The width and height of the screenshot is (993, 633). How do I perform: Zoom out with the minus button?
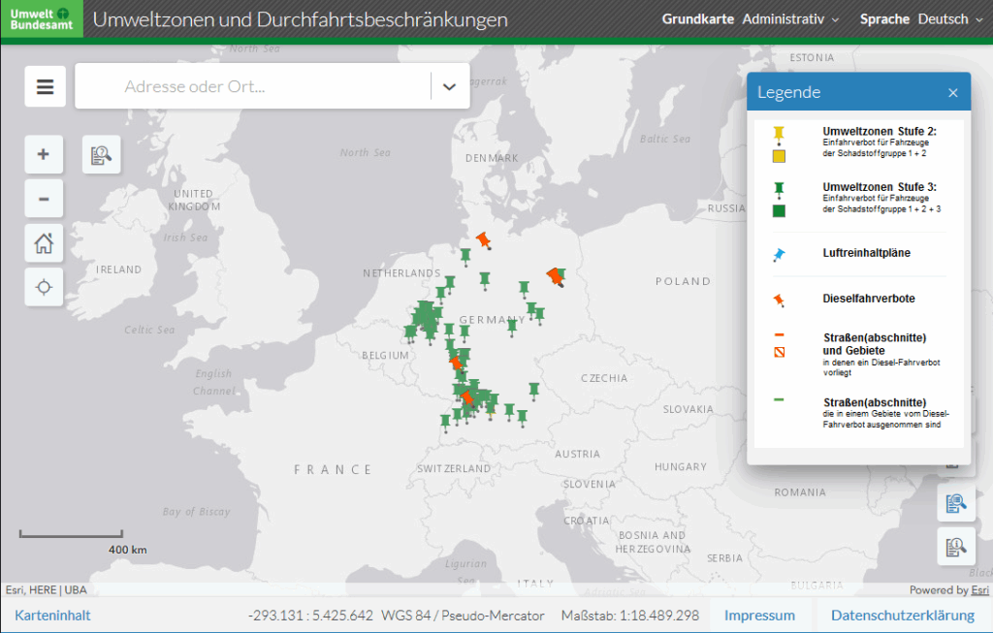pos(44,199)
